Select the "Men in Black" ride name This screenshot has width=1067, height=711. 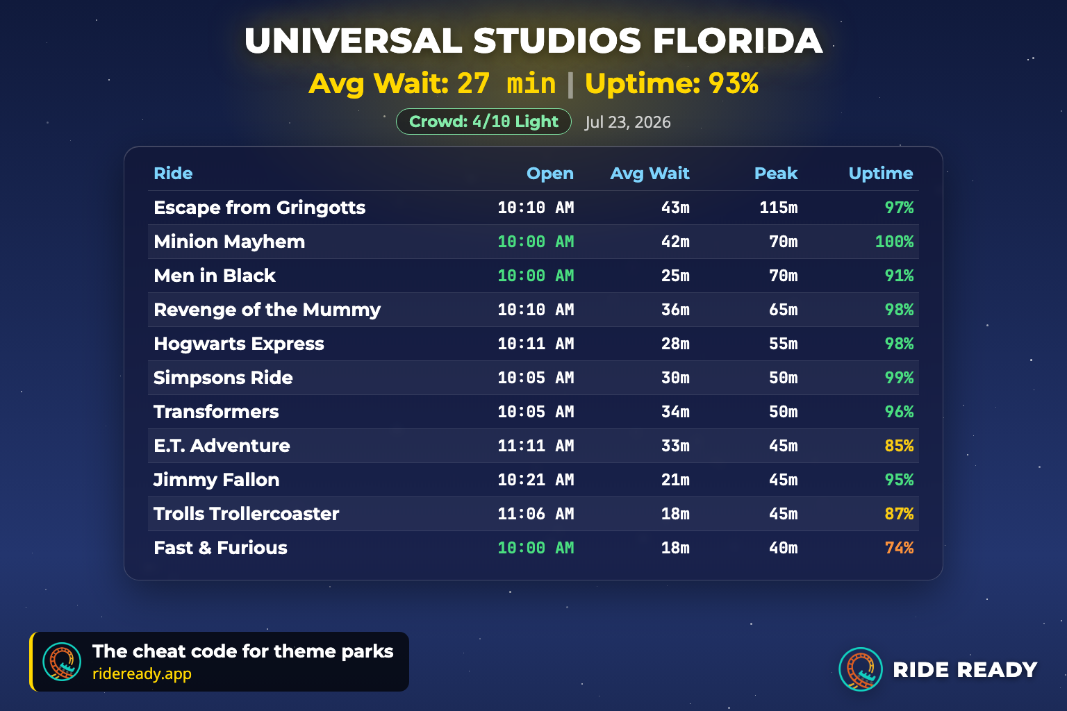[x=215, y=276]
